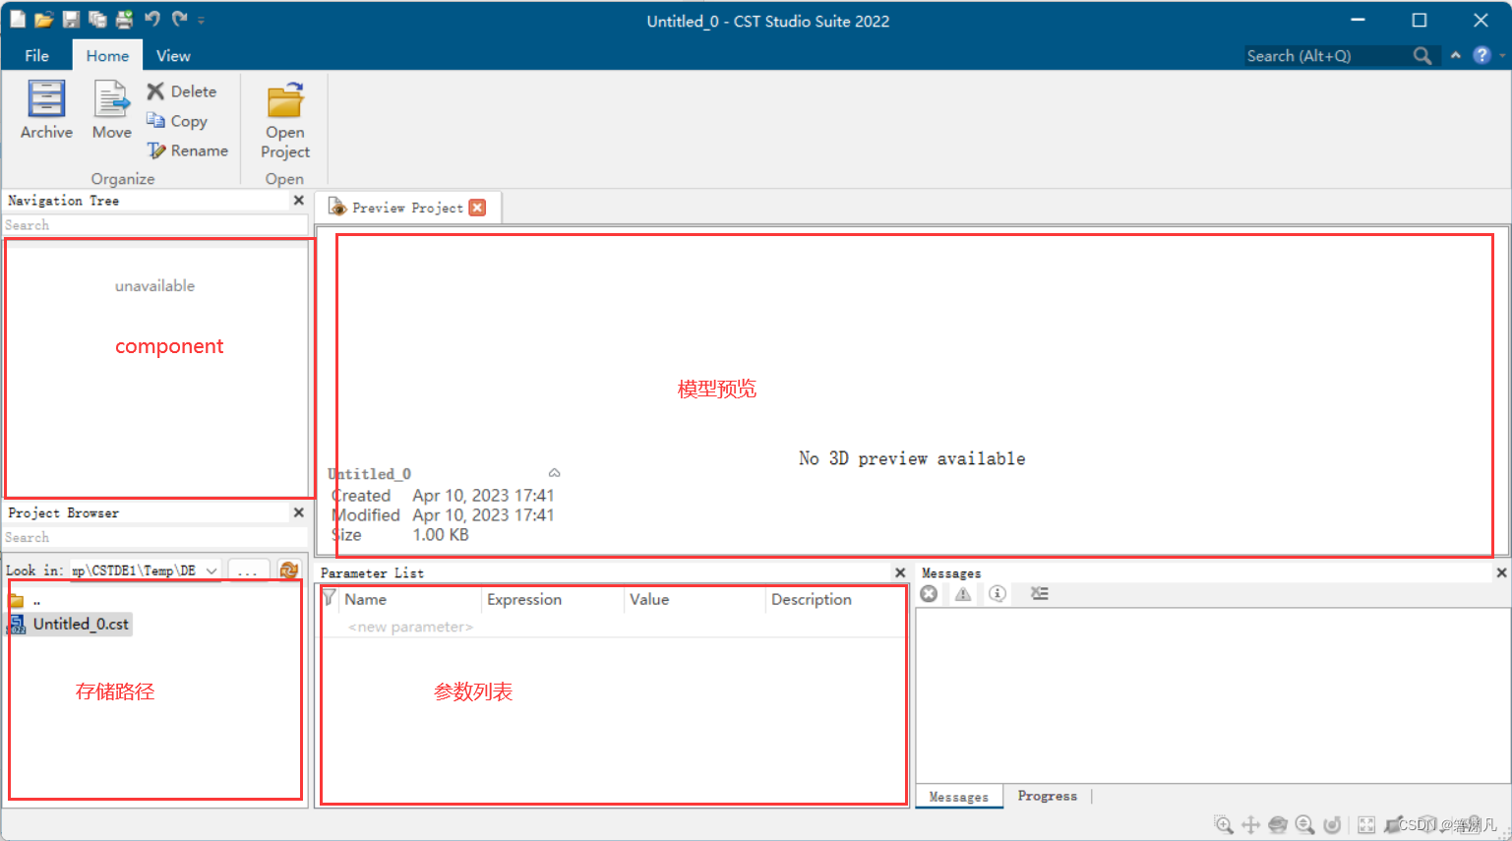Collapse the ribbon with the up arrow
Viewport: 1512px width, 841px height.
[1456, 55]
